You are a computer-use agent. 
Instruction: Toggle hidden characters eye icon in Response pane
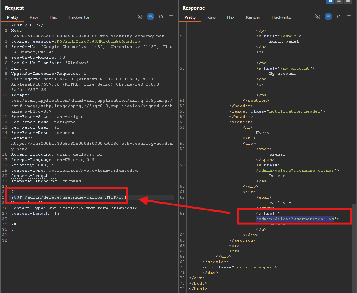tap(318, 17)
